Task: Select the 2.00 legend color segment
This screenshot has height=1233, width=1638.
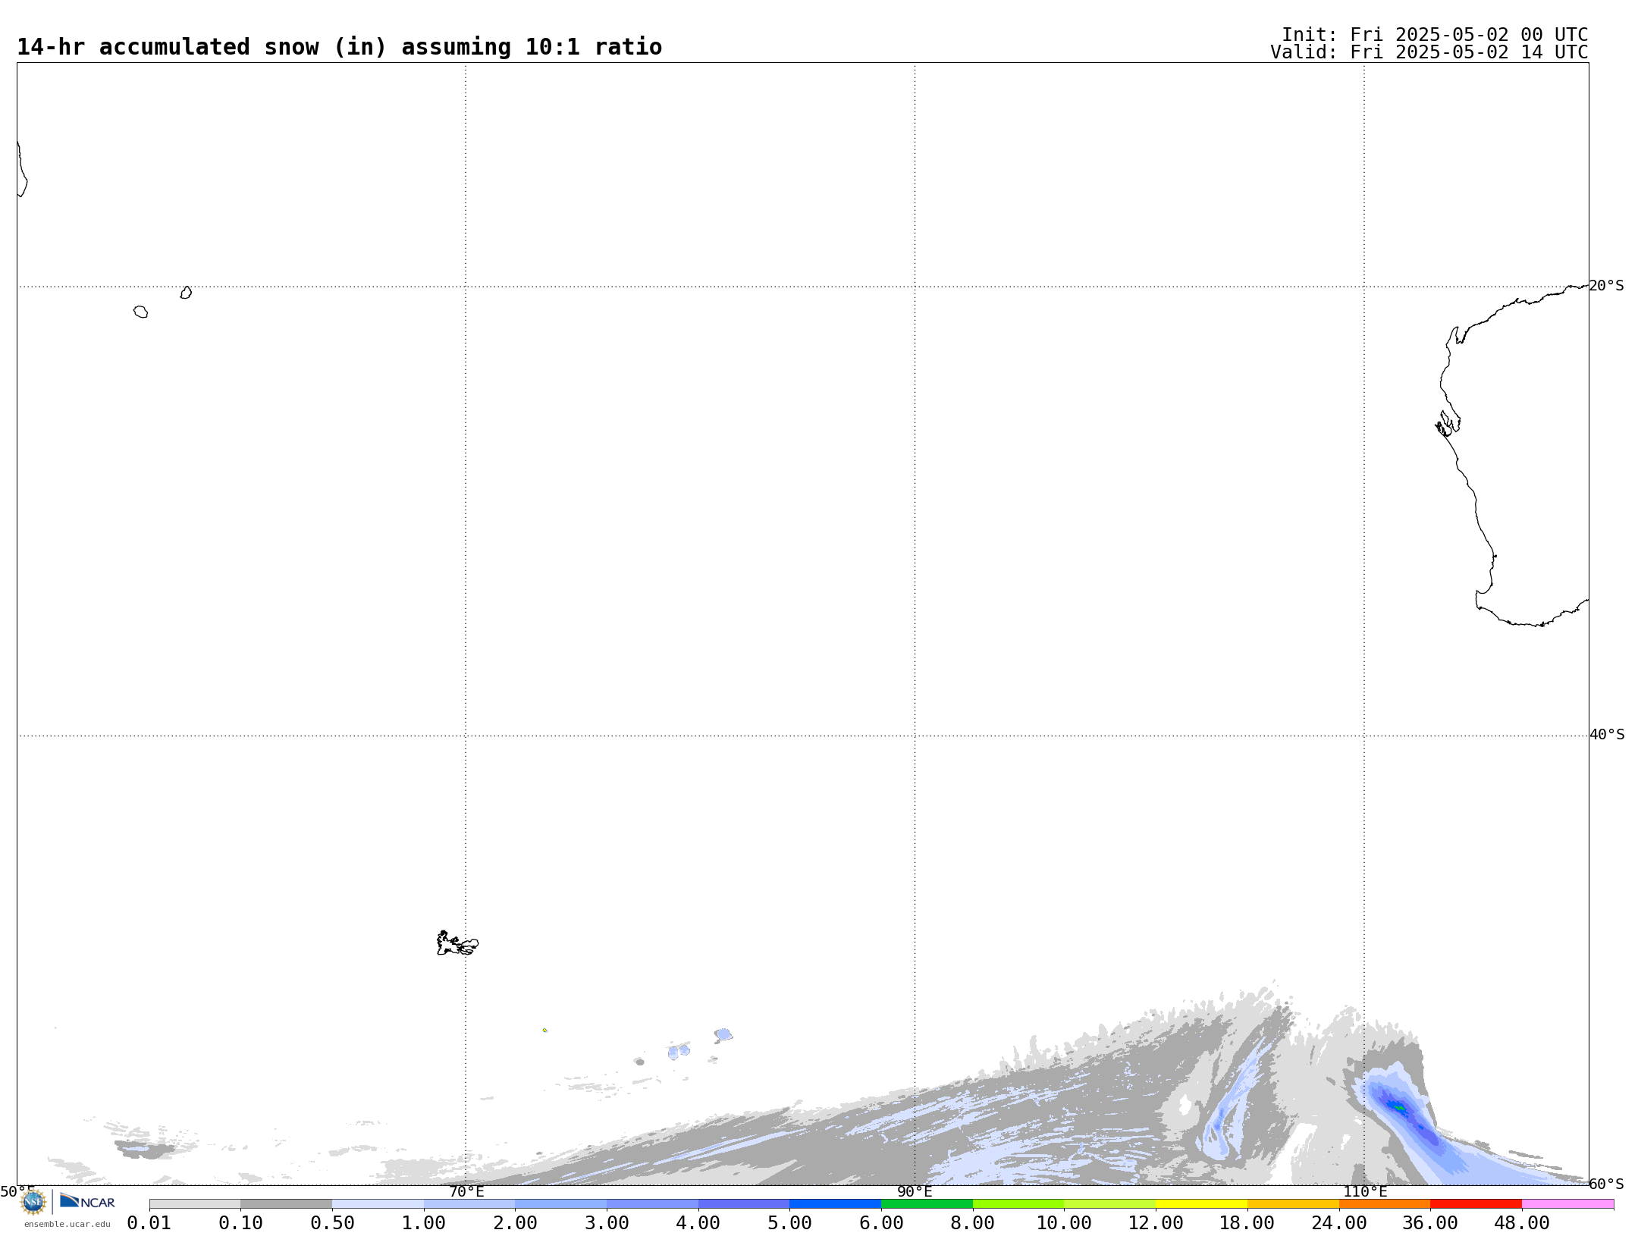Action: pos(560,1204)
